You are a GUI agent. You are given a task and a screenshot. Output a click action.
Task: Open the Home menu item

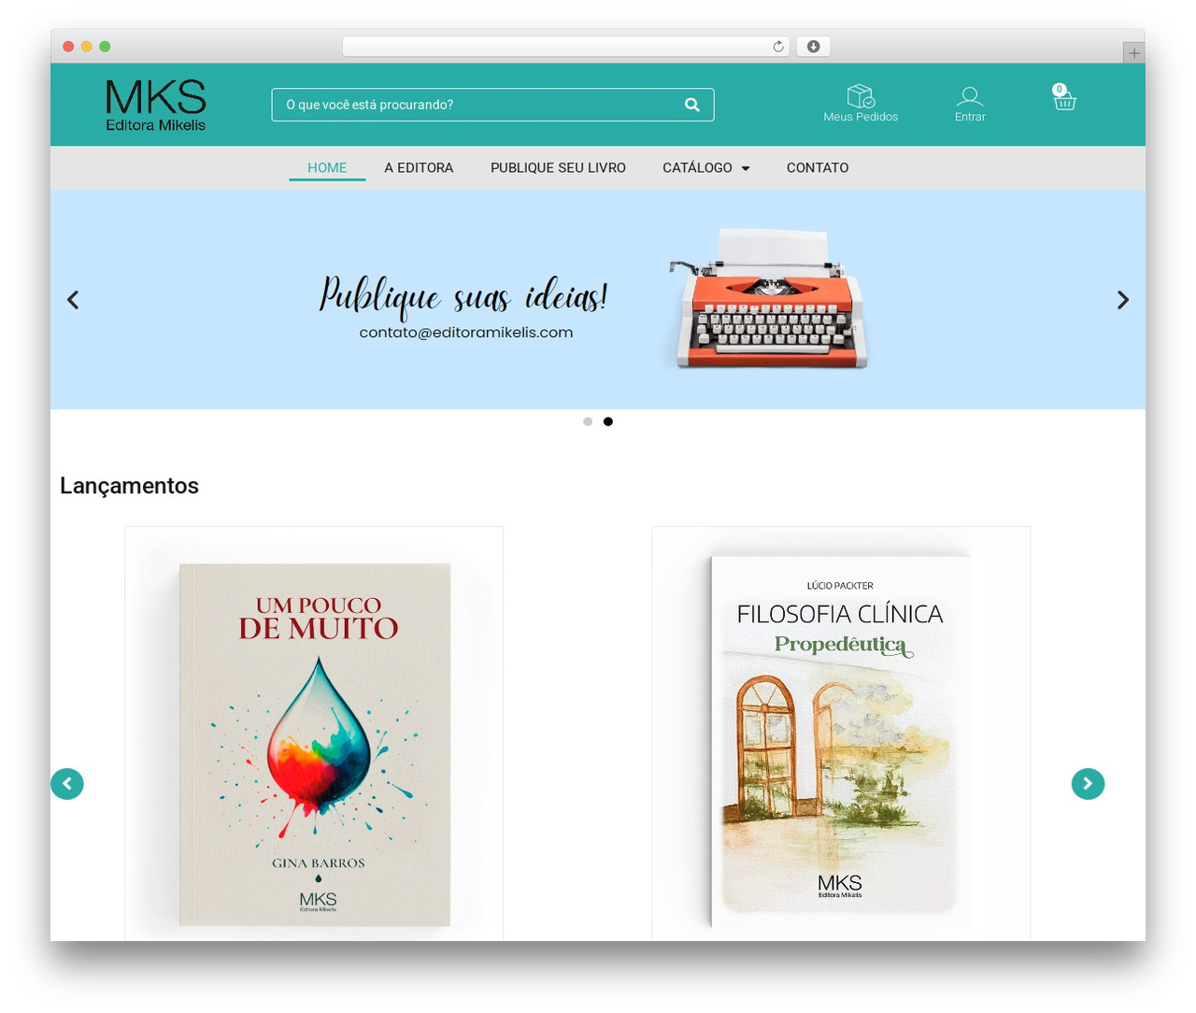[327, 168]
